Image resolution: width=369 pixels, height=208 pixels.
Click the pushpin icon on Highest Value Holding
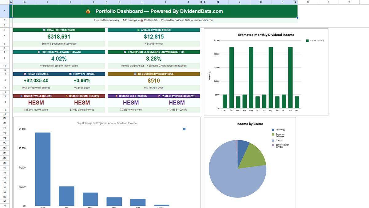click(x=21, y=96)
